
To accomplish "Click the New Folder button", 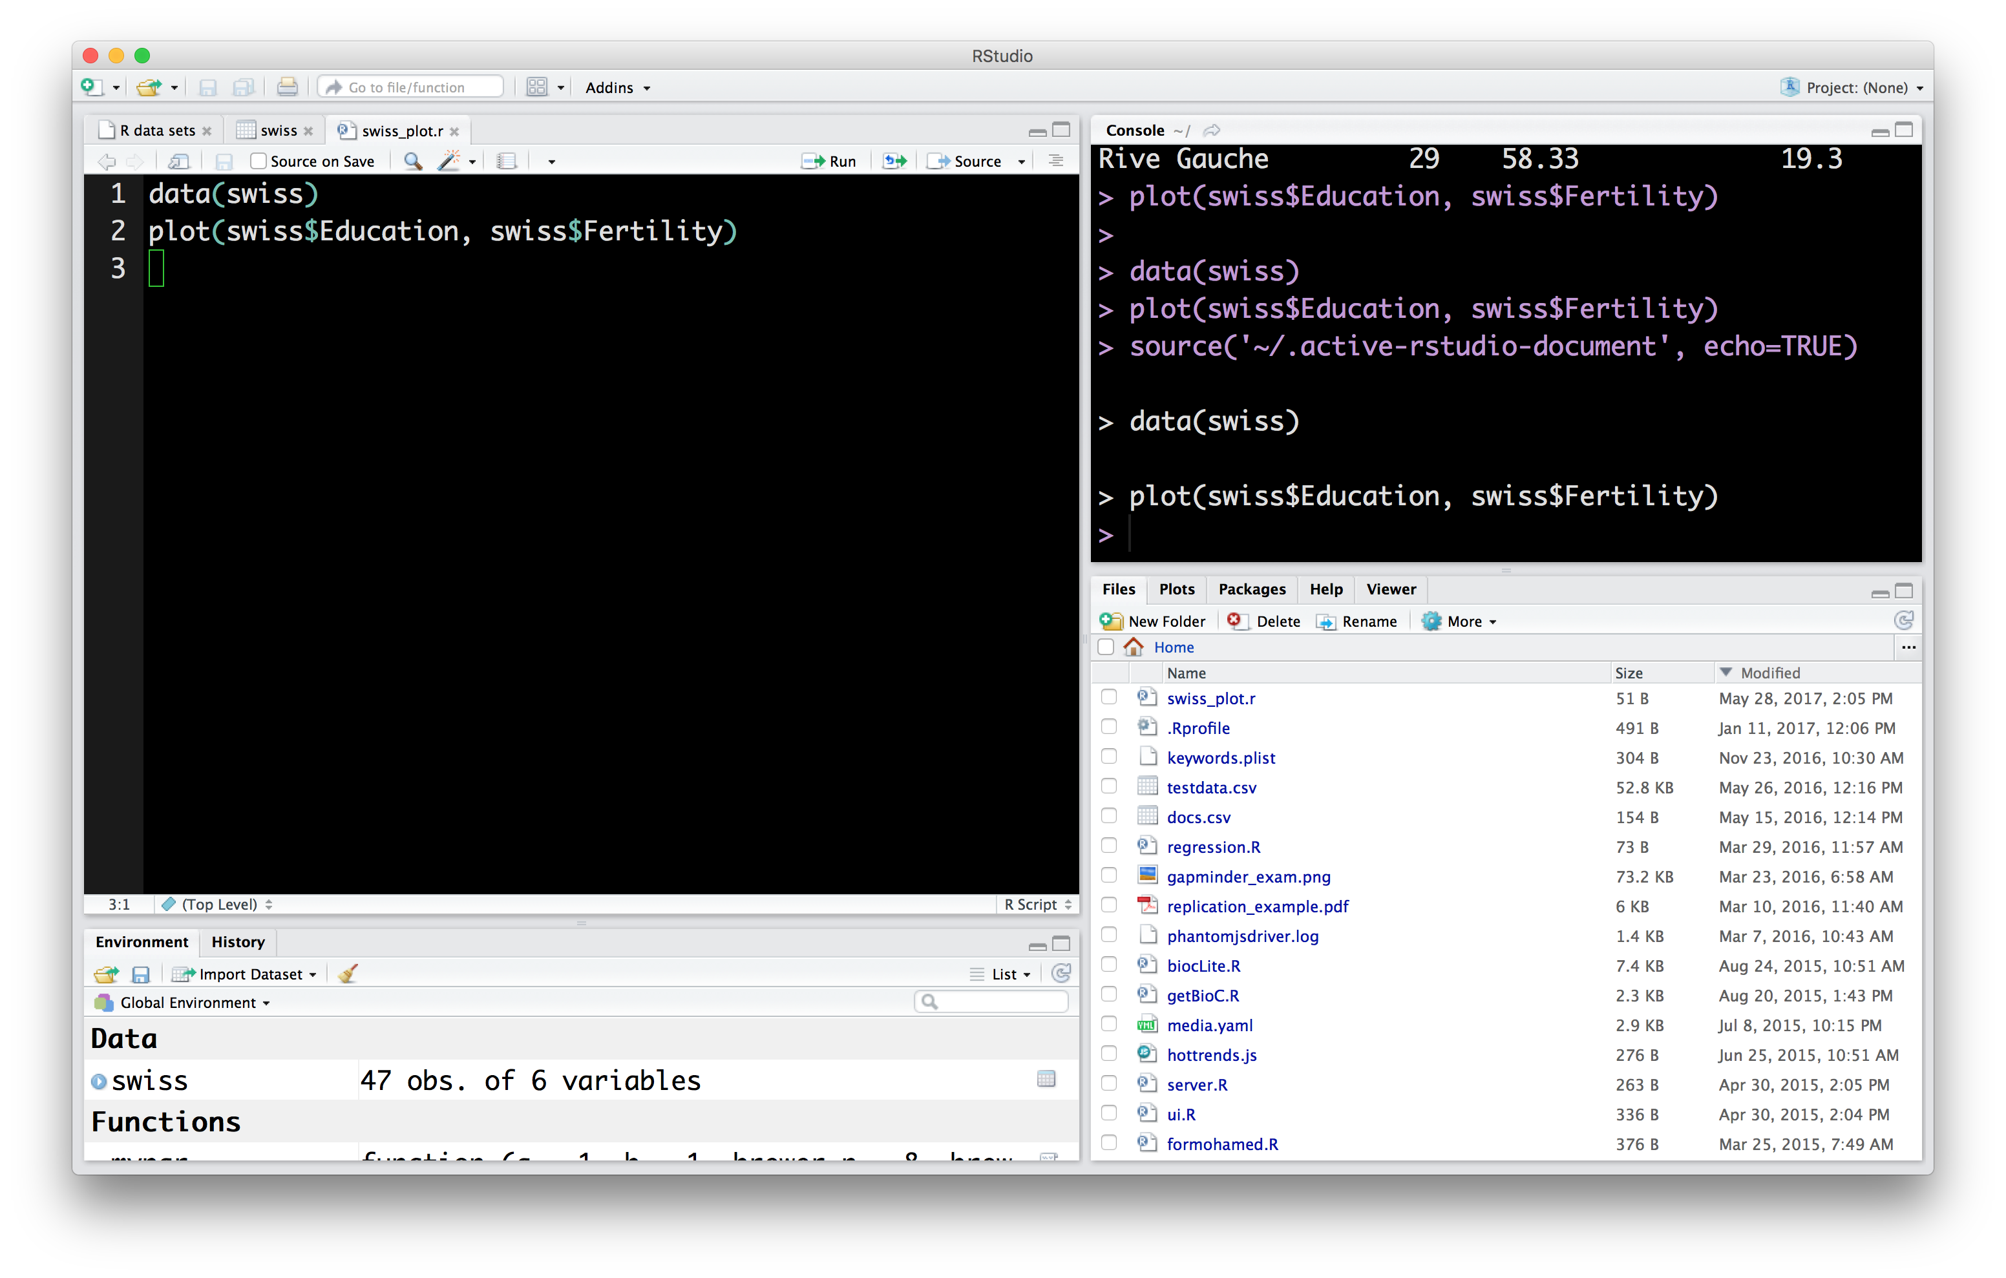I will coord(1153,622).
